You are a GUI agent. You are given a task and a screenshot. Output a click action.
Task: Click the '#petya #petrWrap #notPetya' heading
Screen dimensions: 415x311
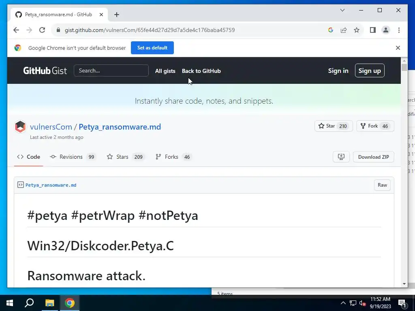pos(113,215)
